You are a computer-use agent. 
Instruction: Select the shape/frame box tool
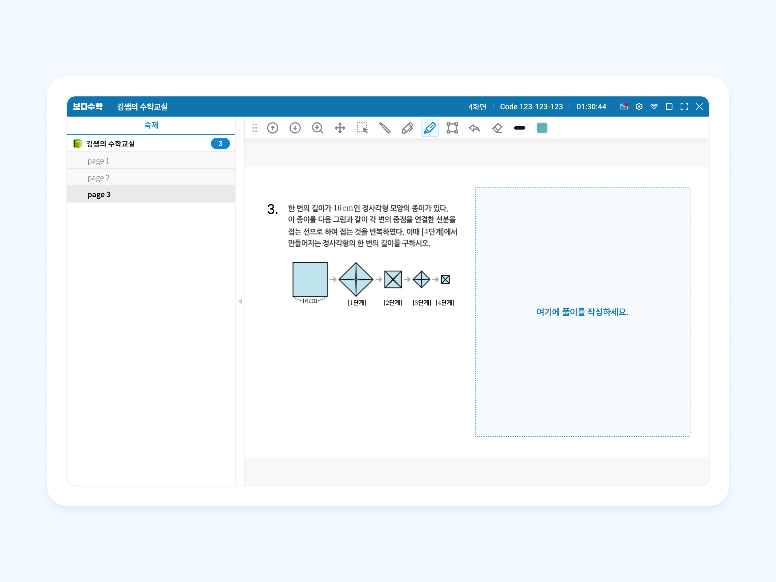click(x=452, y=128)
